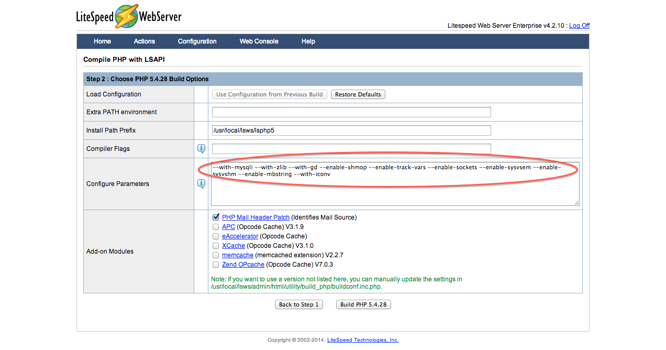Image resolution: width=666 pixels, height=350 pixels.
Task: Click the 'Compiler Flags' label
Action: pos(108,149)
